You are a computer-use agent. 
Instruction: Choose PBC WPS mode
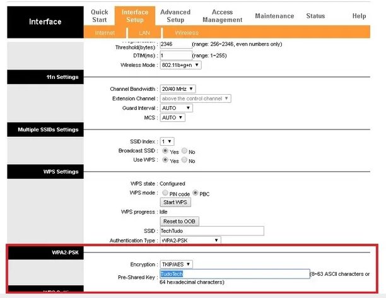tap(196, 193)
